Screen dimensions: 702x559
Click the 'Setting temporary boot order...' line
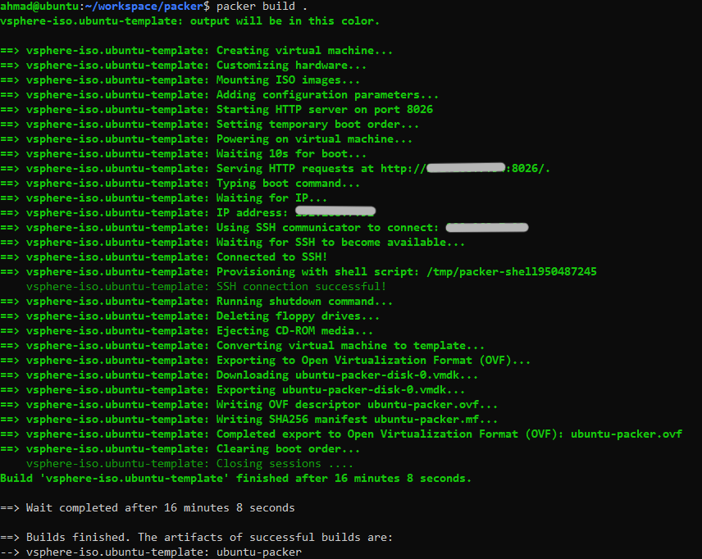click(209, 125)
